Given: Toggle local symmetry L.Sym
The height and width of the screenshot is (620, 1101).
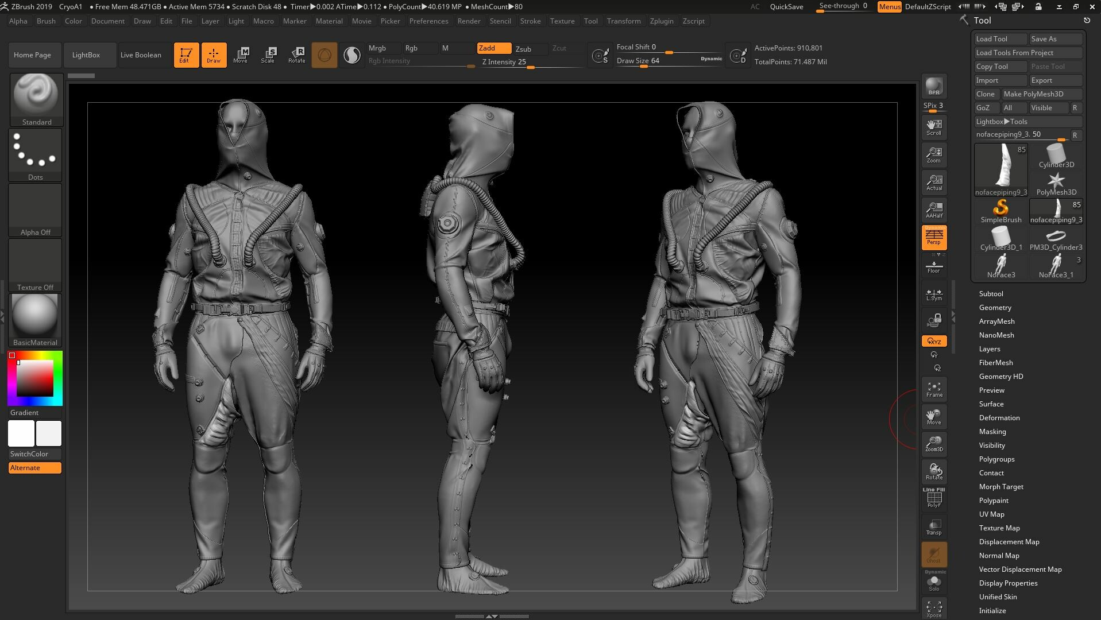Looking at the screenshot, I should click(x=934, y=294).
